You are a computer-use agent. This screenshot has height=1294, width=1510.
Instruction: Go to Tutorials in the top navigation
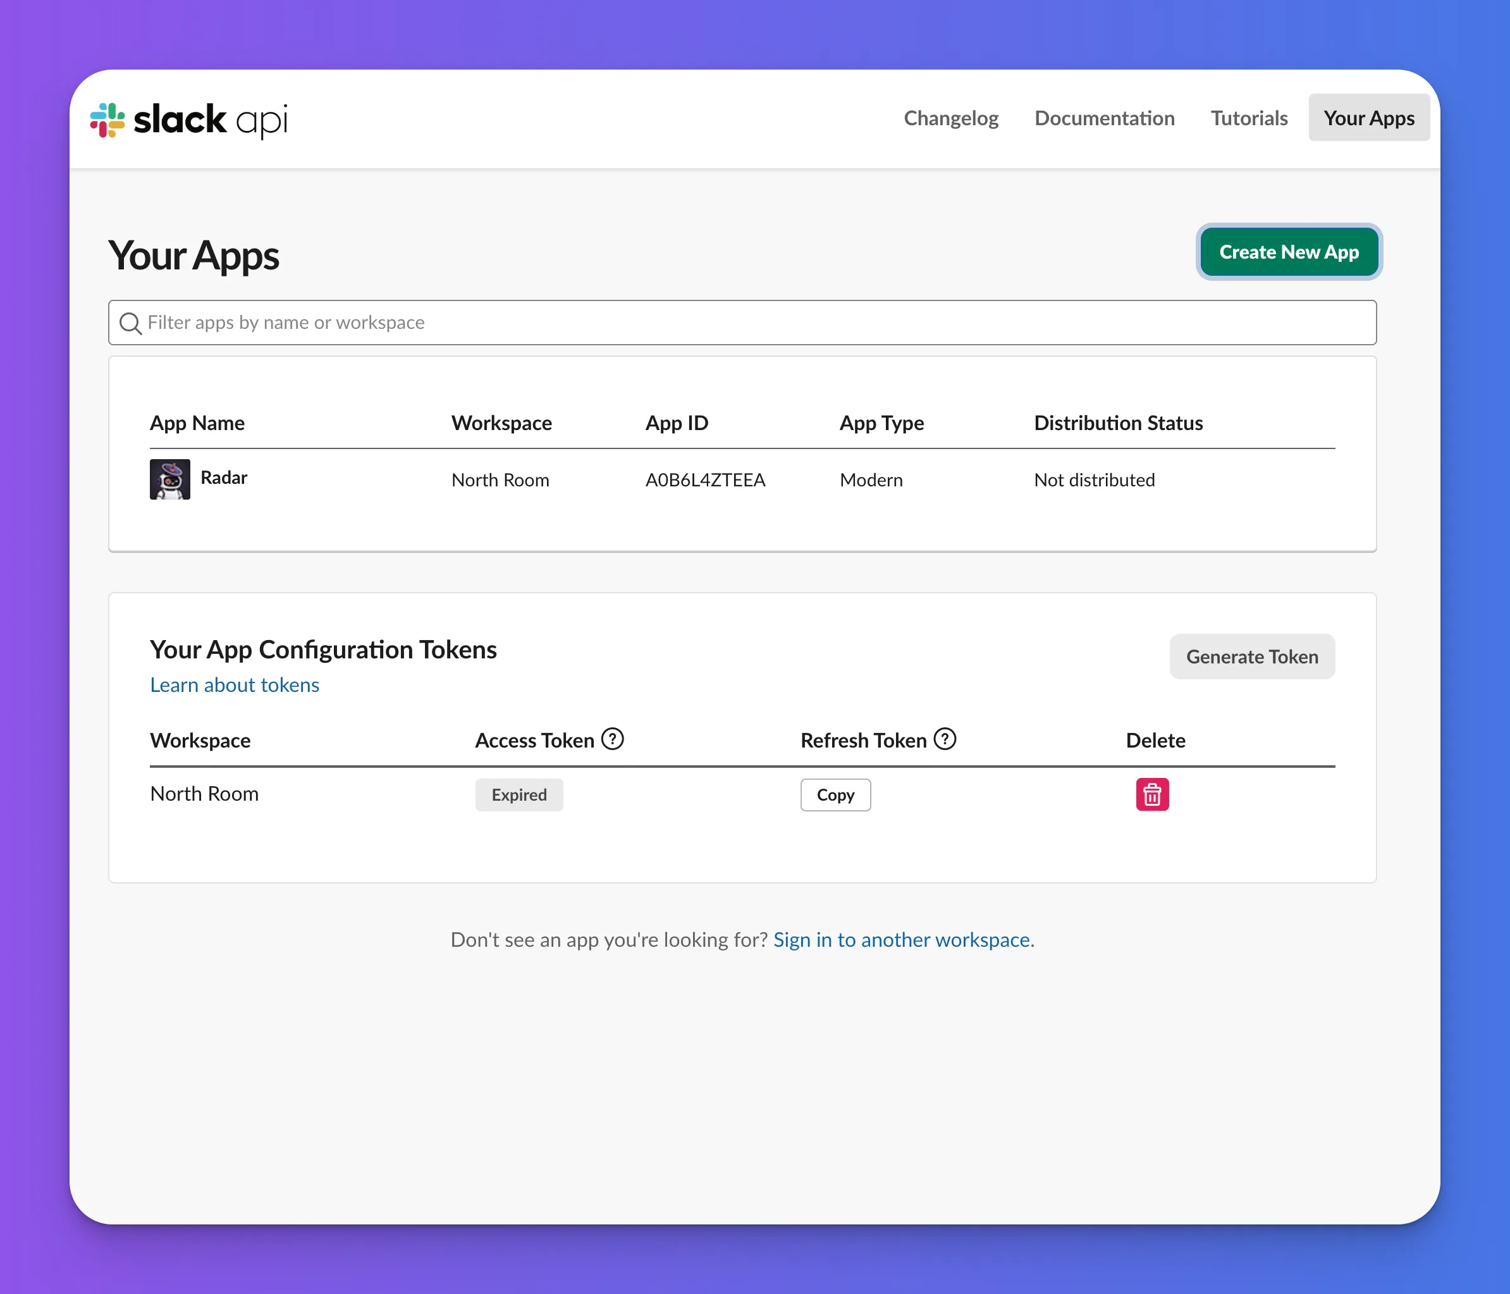point(1249,118)
